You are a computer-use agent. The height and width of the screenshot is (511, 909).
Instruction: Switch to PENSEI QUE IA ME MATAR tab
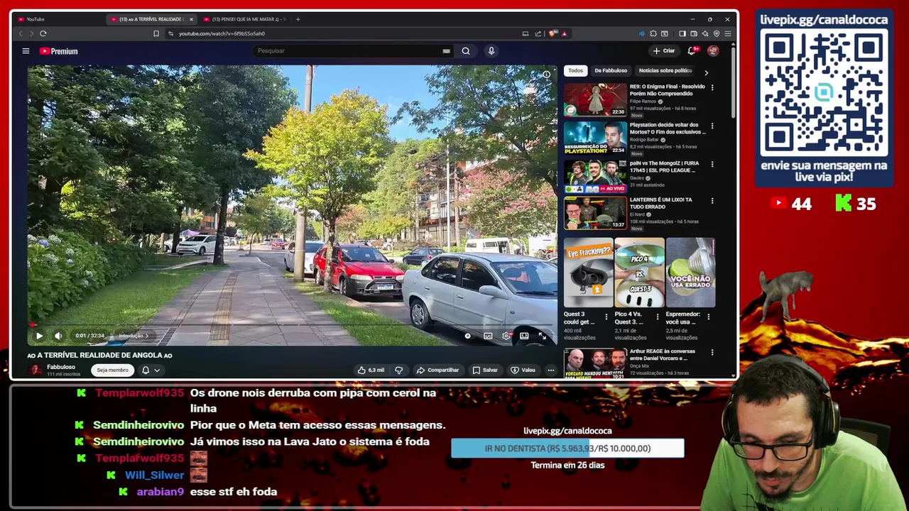pos(245,19)
